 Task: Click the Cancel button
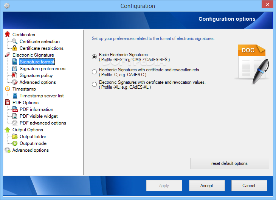(249, 186)
